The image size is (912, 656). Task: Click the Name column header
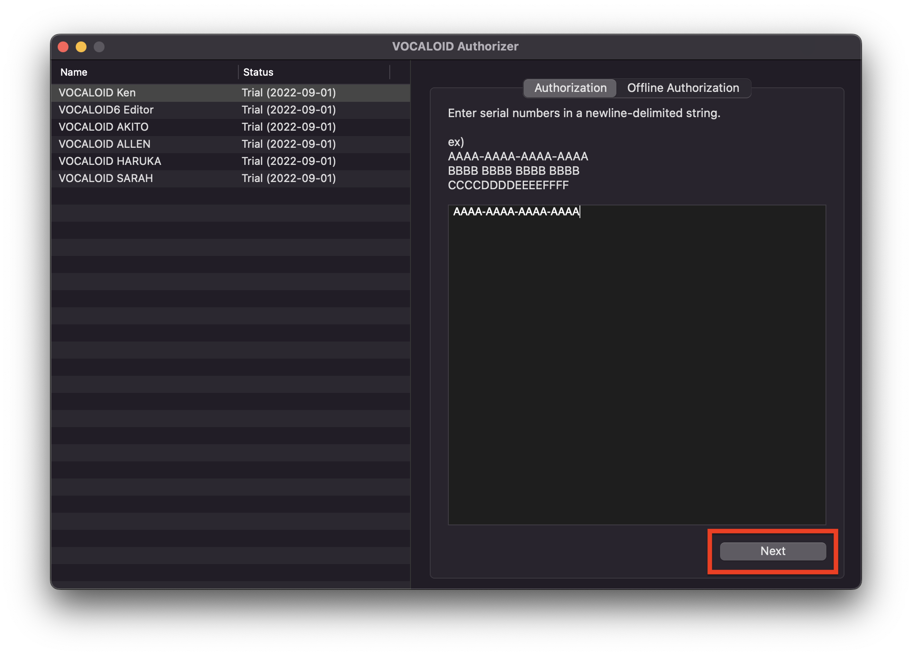coord(73,72)
